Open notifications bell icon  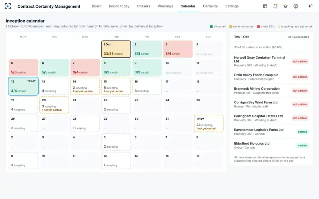[x=275, y=6]
